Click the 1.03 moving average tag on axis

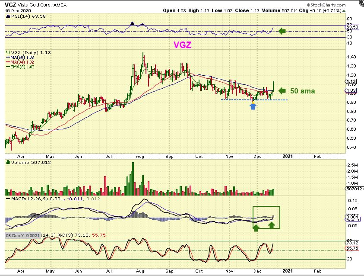pos(351,90)
